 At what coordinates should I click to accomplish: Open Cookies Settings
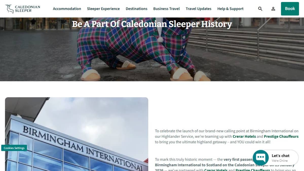[14, 148]
